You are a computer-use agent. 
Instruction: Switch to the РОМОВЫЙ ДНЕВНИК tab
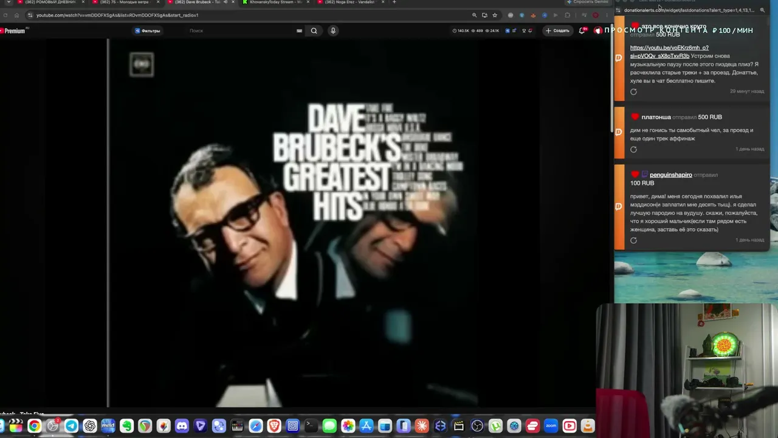(x=50, y=2)
